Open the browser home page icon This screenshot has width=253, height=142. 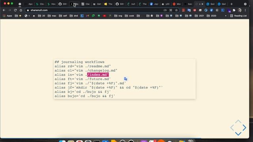click(21, 10)
